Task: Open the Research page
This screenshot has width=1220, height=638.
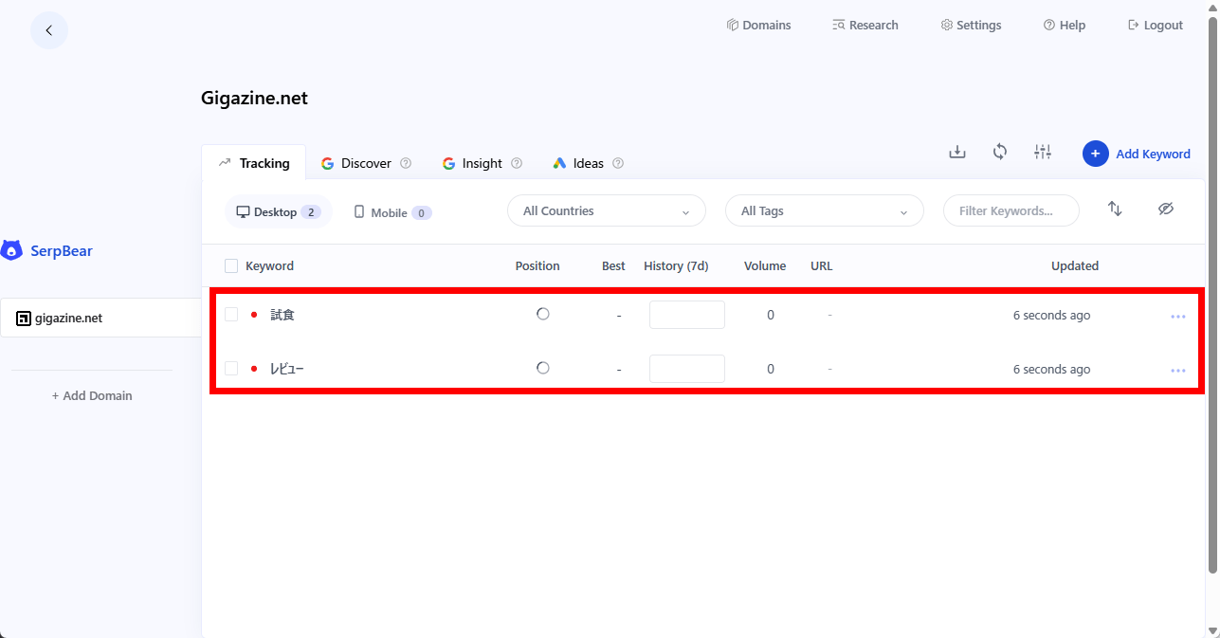Action: 865,26
